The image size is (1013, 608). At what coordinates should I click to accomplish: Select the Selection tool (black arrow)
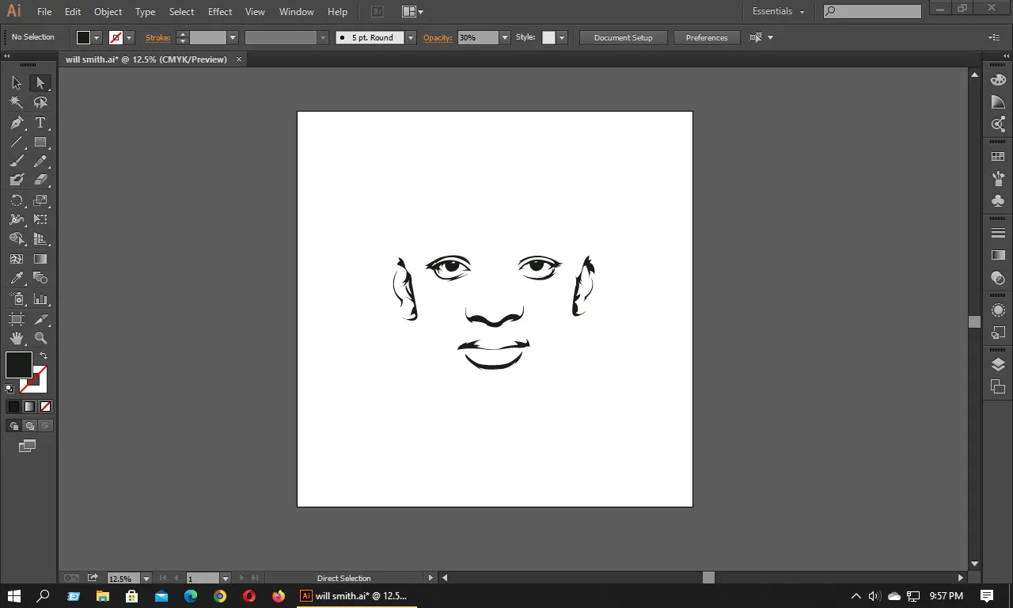click(17, 83)
